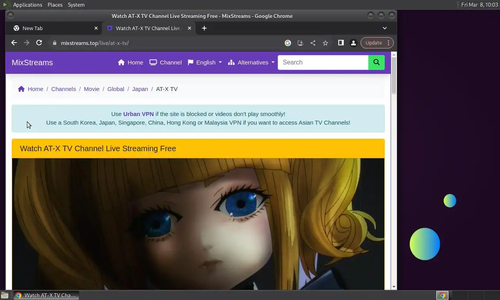Click the install app icon in address bar
500x300 pixels.
coord(300,43)
